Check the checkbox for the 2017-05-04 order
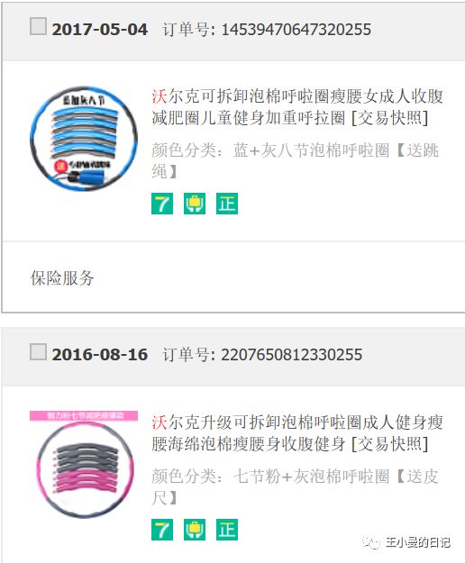This screenshot has width=465, height=563. tap(38, 26)
